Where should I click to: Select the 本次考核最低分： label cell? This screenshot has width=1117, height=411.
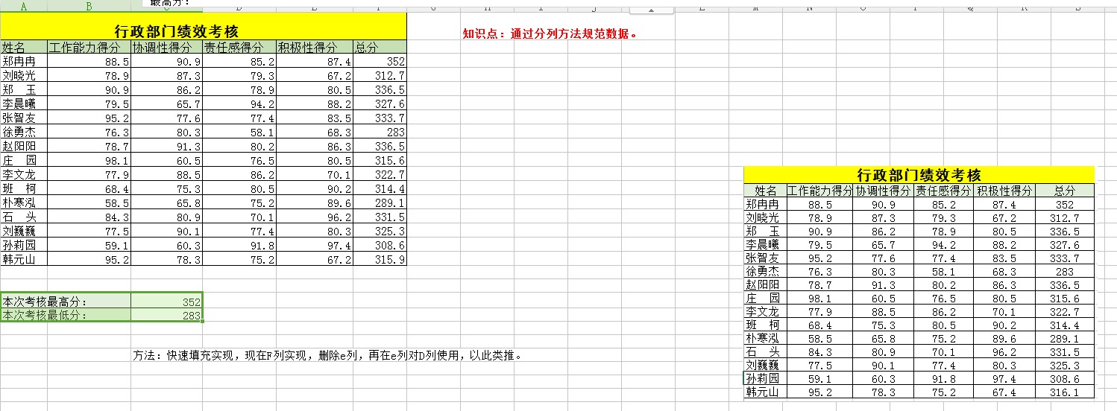[x=66, y=316]
